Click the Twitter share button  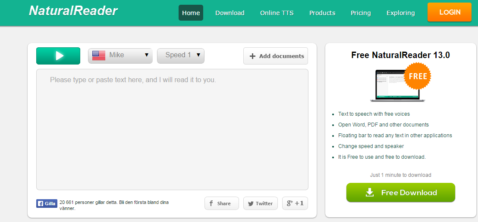260,203
